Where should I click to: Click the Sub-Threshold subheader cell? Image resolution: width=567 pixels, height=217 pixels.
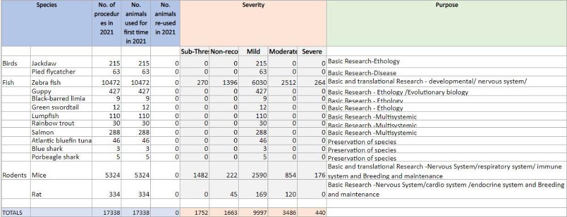(x=194, y=51)
